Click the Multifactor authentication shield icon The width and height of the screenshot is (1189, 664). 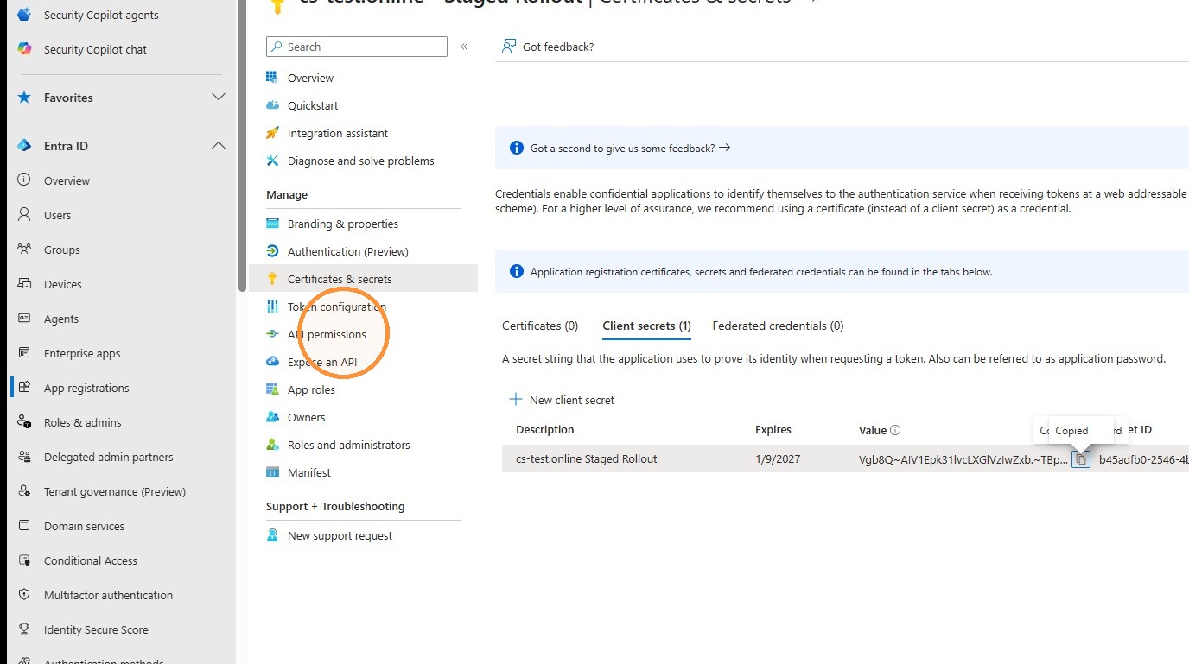24,595
